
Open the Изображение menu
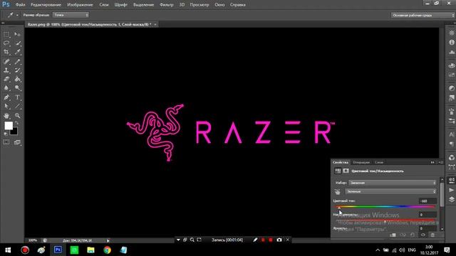80,5
